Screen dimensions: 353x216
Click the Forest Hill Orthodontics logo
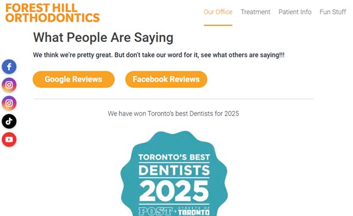click(x=53, y=13)
